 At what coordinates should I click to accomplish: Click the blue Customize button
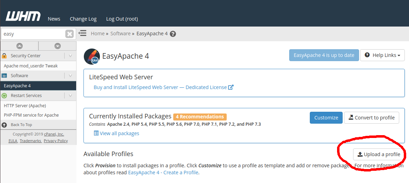point(326,118)
